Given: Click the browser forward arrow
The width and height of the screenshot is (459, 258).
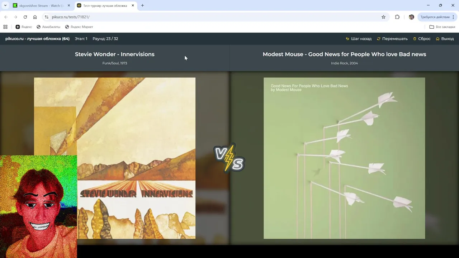Looking at the screenshot, I should coord(15,17).
